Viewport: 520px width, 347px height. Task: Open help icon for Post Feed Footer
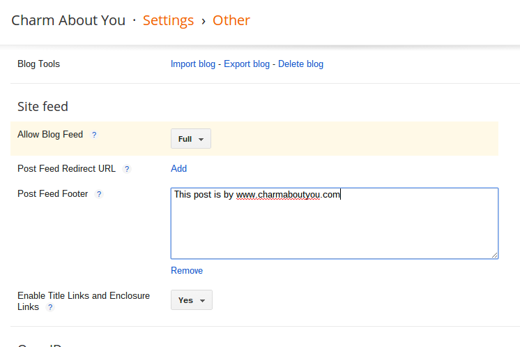pyautogui.click(x=99, y=194)
